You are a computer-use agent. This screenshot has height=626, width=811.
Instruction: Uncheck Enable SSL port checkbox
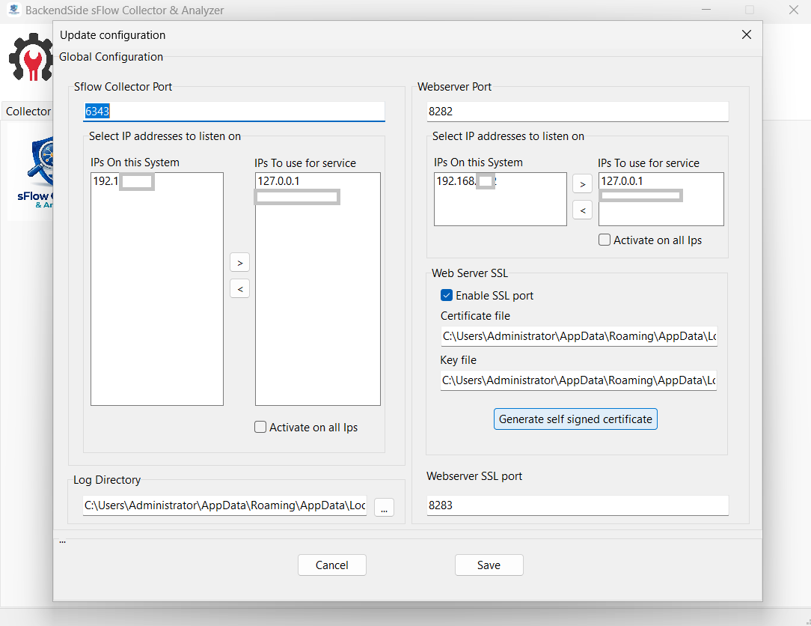447,296
